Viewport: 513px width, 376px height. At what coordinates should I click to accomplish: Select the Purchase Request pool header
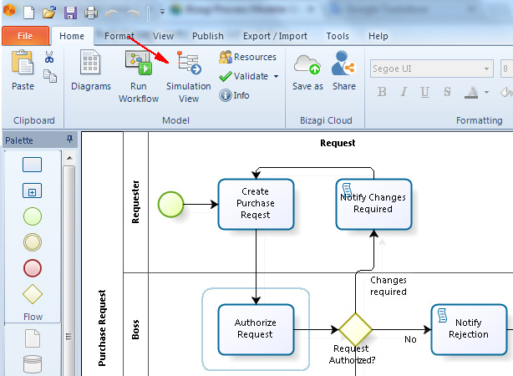point(102,328)
